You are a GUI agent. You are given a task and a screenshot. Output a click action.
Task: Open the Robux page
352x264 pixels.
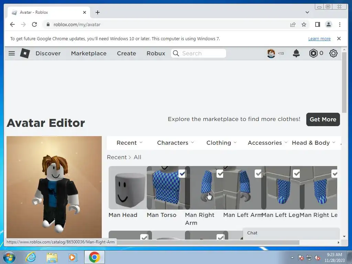156,53
